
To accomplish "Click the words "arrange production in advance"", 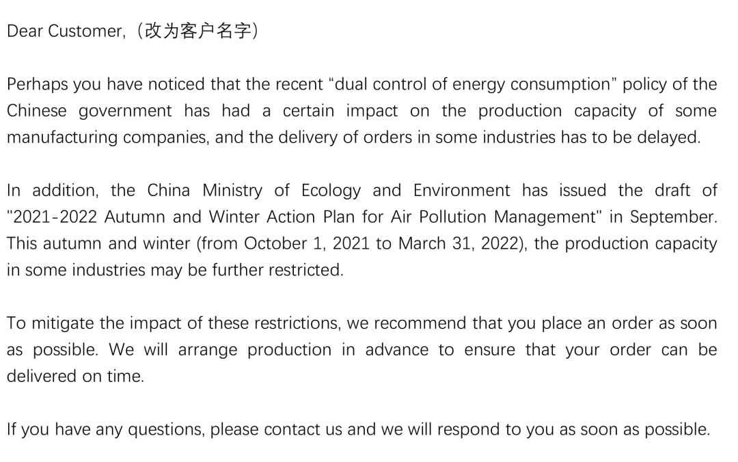I will click(303, 350).
